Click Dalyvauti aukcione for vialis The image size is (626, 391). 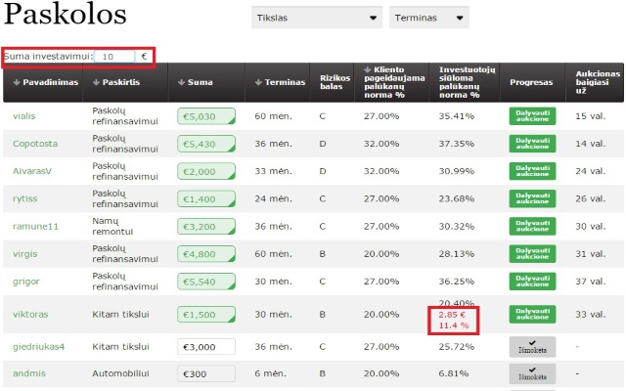pyautogui.click(x=531, y=116)
